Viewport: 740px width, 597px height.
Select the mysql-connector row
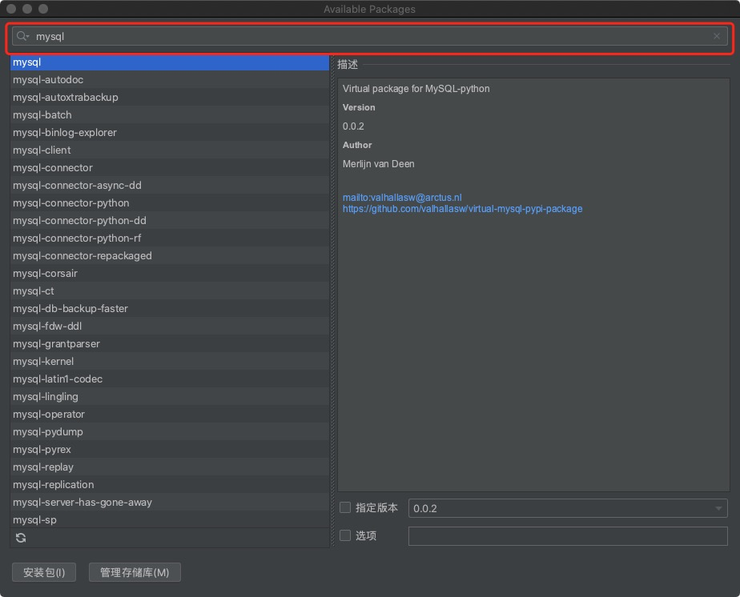click(x=170, y=168)
